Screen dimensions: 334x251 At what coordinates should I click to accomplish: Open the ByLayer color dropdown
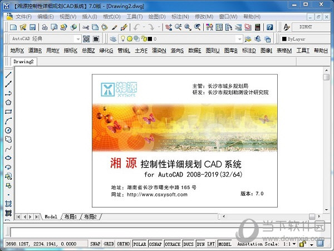pyautogui.click(x=306, y=39)
